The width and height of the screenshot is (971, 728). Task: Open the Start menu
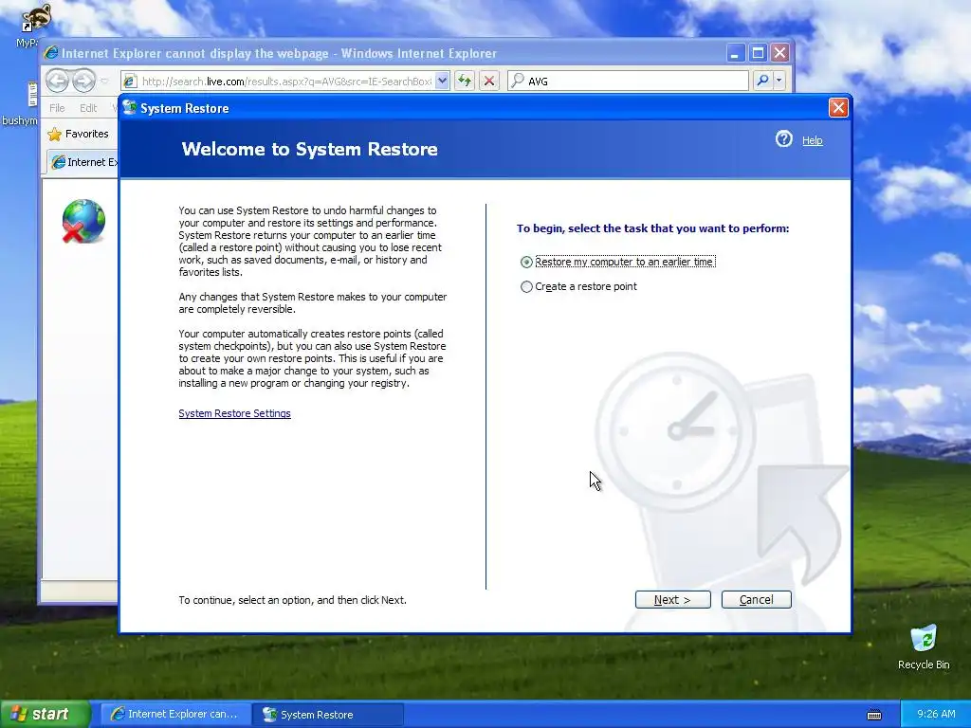click(x=45, y=714)
